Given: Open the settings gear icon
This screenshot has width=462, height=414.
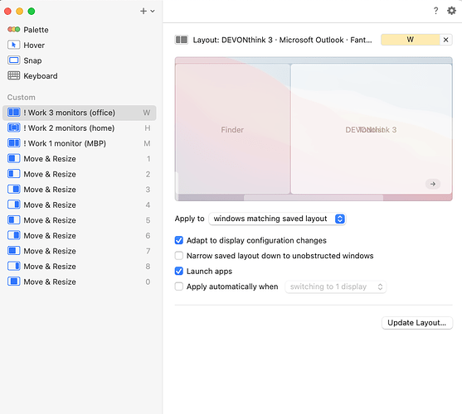Looking at the screenshot, I should click(x=451, y=11).
